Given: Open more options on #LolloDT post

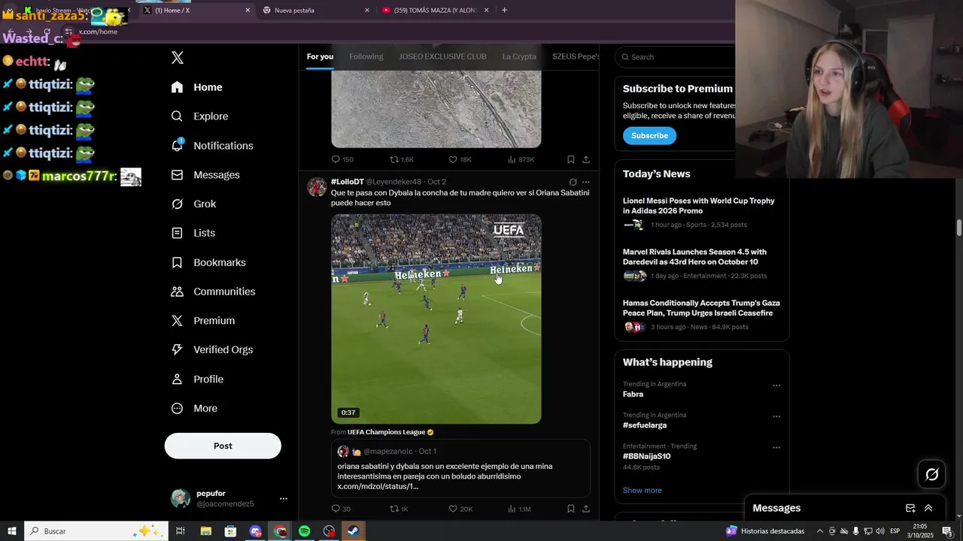Looking at the screenshot, I should coord(586,182).
